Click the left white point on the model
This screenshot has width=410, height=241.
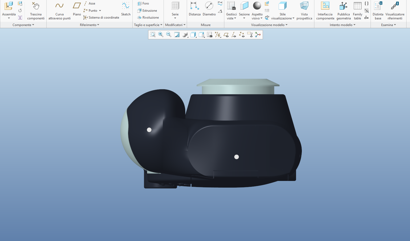click(149, 130)
